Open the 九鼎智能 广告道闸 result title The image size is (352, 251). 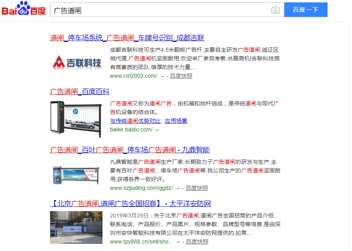[130, 150]
